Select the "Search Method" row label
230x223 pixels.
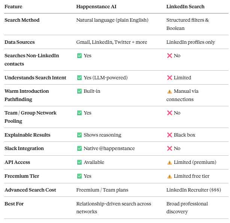coord(22,20)
